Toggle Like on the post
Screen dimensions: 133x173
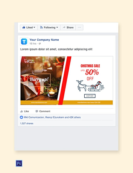[24, 111]
